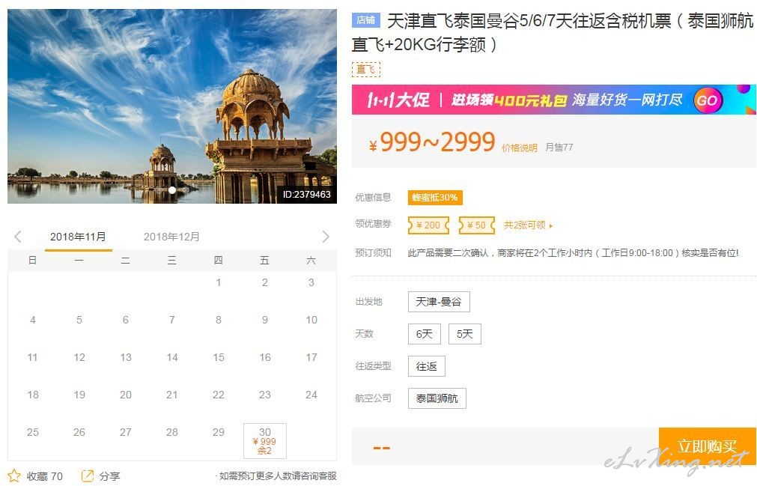Select the 6天 duration option
Image resolution: width=757 pixels, height=486 pixels.
(425, 334)
